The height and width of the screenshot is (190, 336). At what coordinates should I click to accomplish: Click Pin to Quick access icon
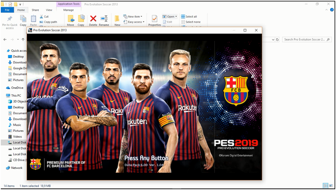point(10,19)
